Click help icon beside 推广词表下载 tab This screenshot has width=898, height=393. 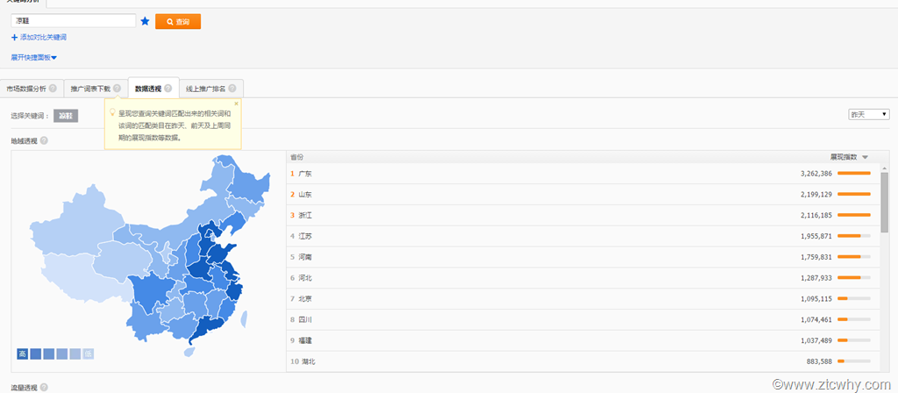117,89
